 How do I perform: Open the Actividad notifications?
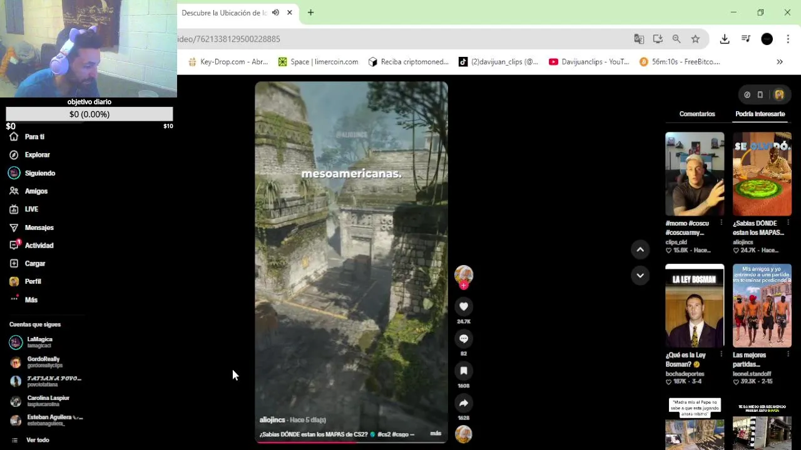[31, 246]
